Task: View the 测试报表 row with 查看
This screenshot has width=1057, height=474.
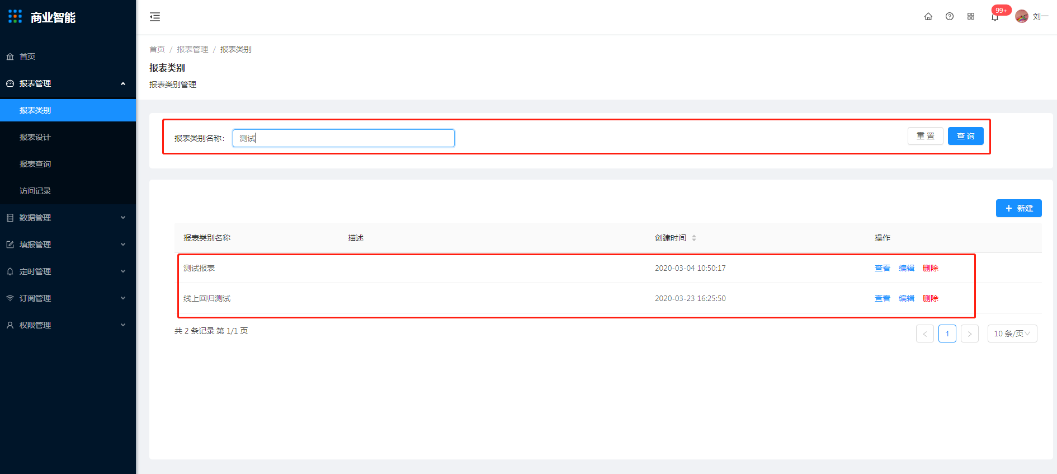Action: 883,268
